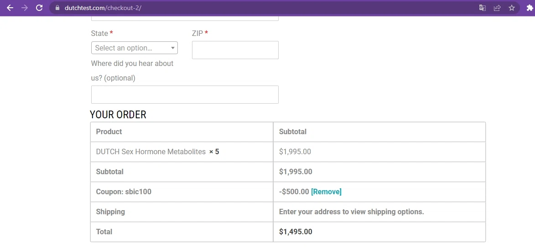Bookmark page with the star icon
Viewport: 535px width, 252px height.
click(x=511, y=8)
